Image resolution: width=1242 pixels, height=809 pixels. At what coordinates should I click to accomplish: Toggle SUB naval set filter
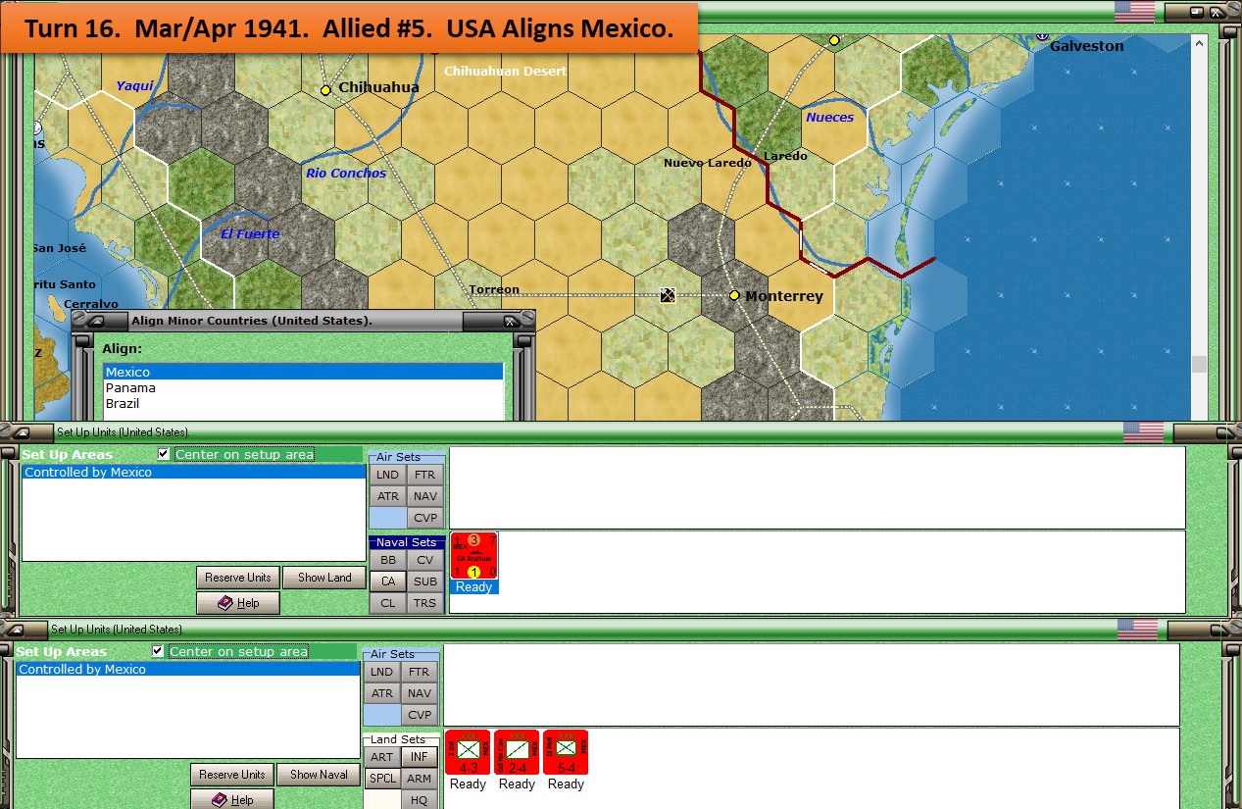coord(425,581)
